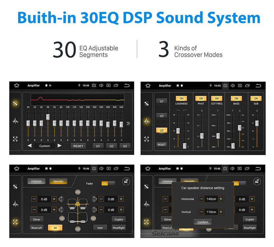This screenshot has height=247, width=274.
Task: Open car speaker distance icon on the Fader screen
Action: click(x=126, y=181)
